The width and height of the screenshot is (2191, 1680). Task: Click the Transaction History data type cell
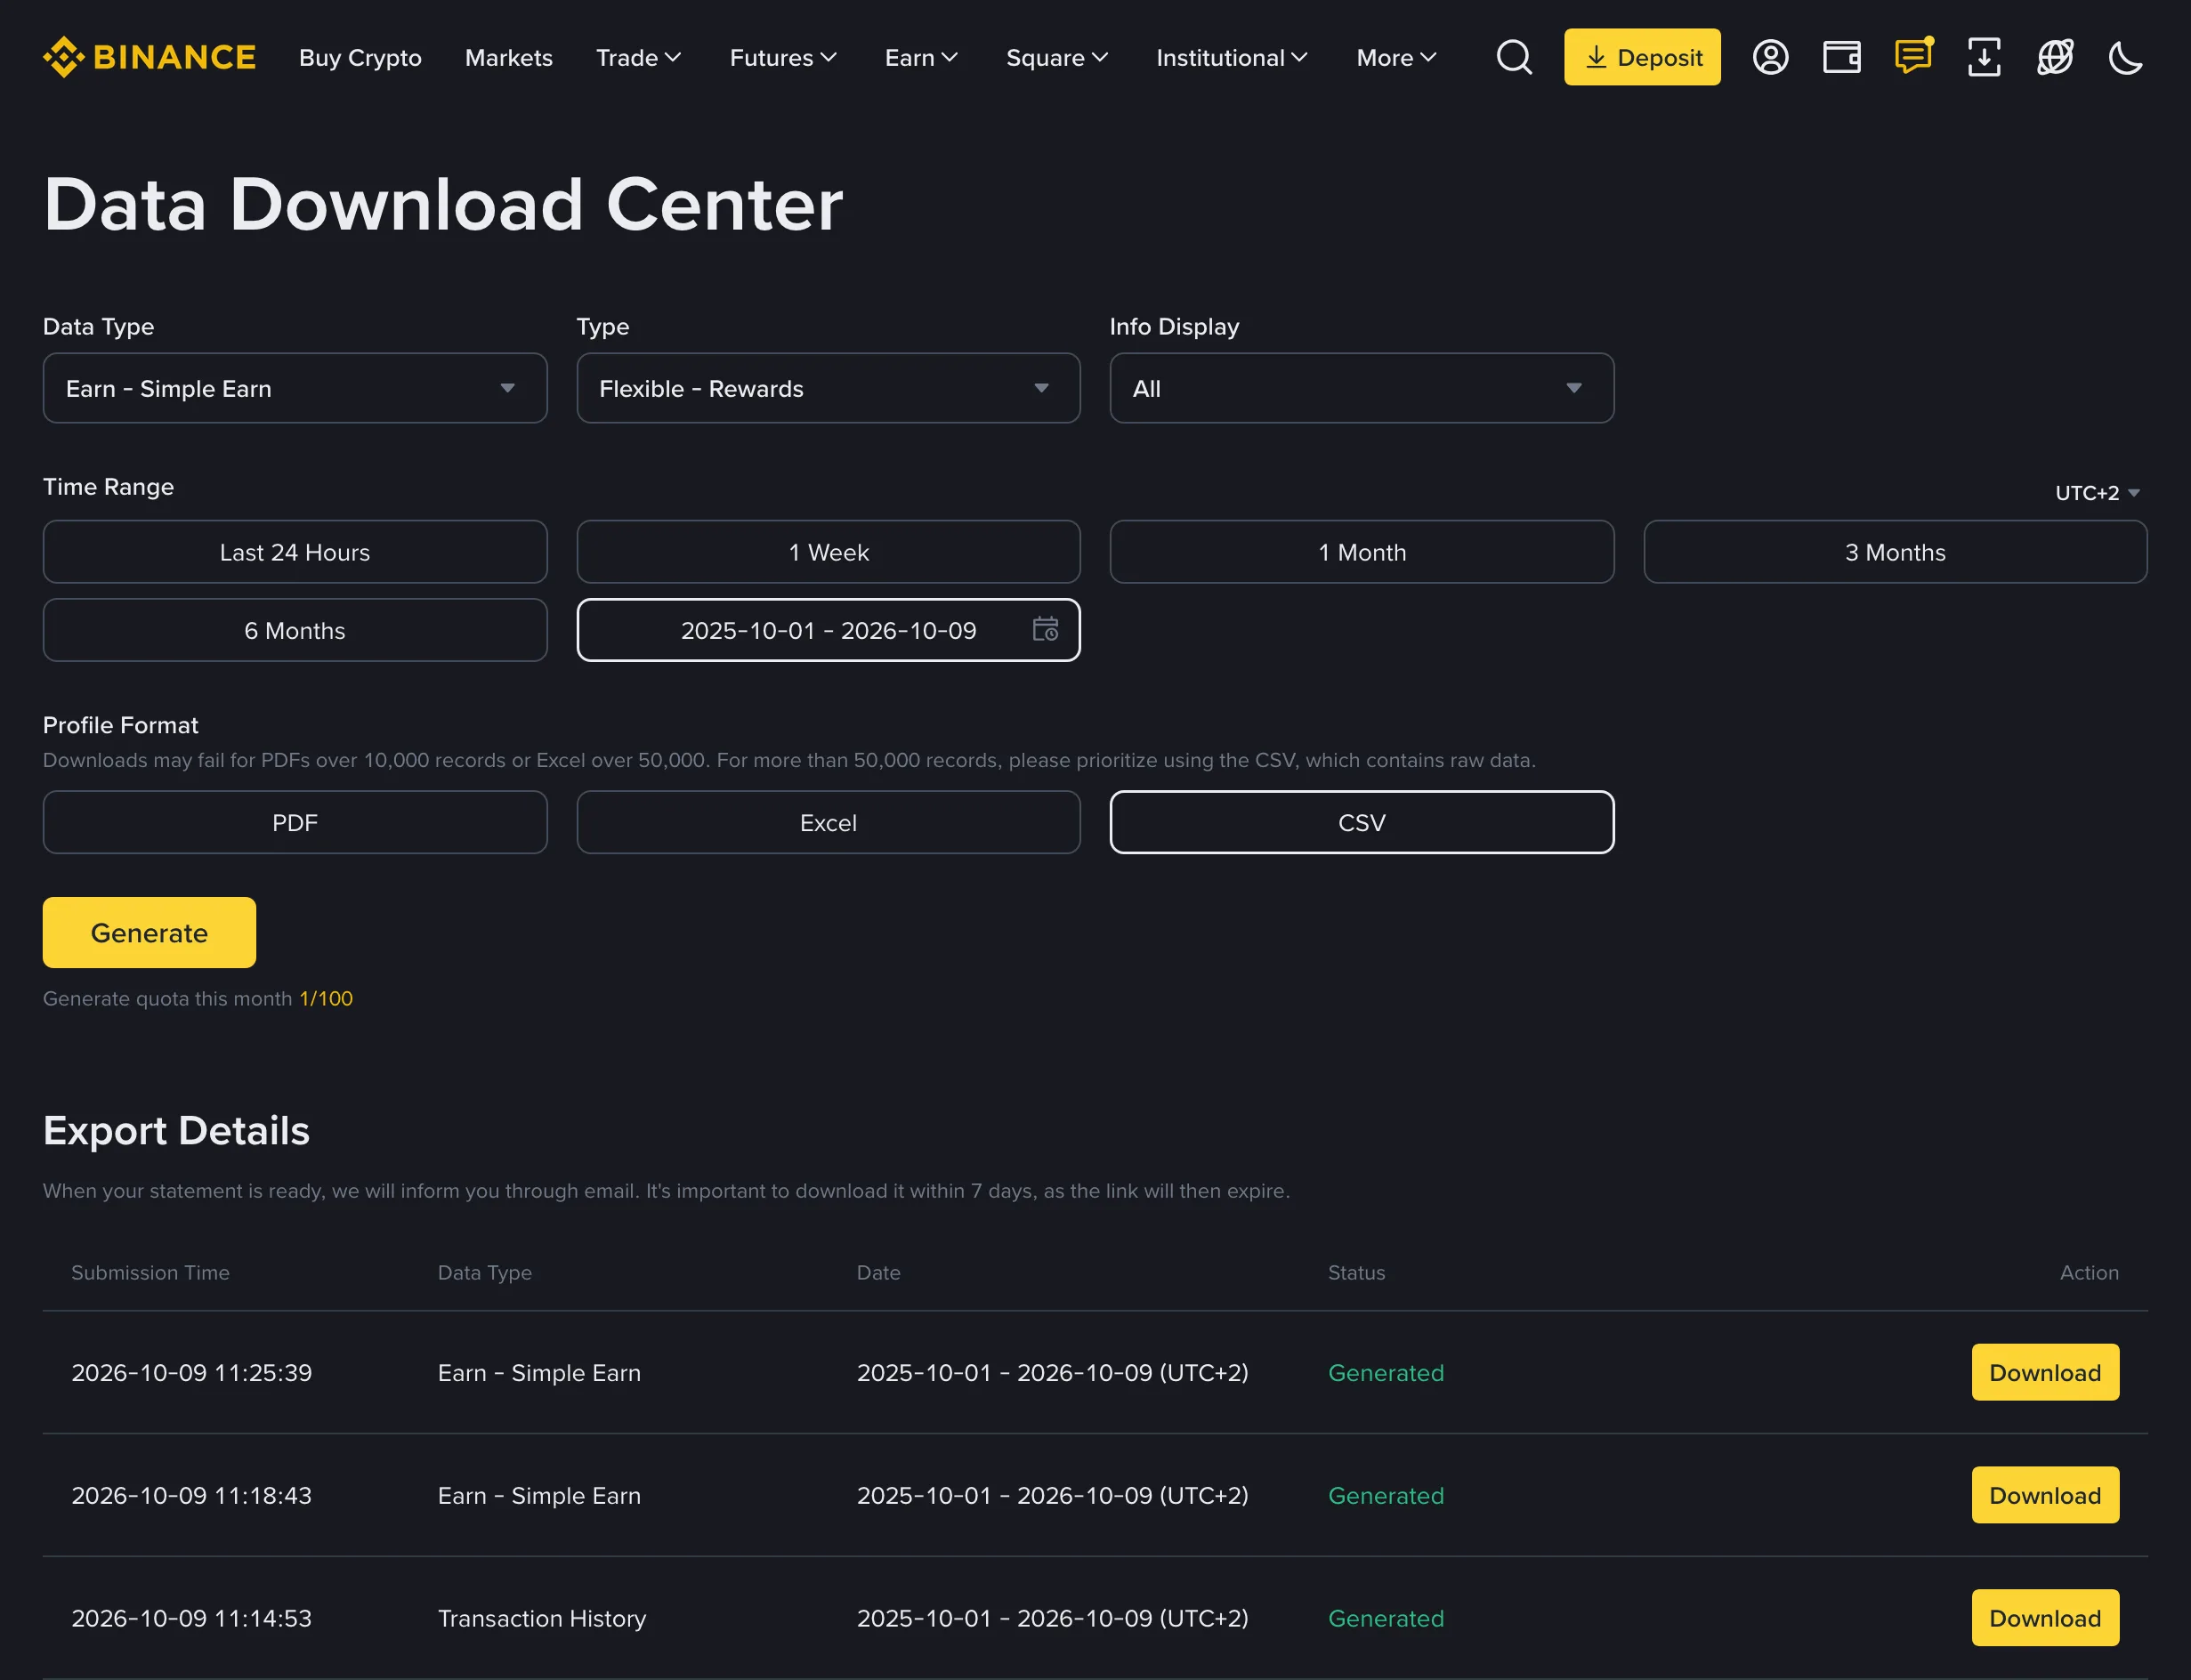542,1618
